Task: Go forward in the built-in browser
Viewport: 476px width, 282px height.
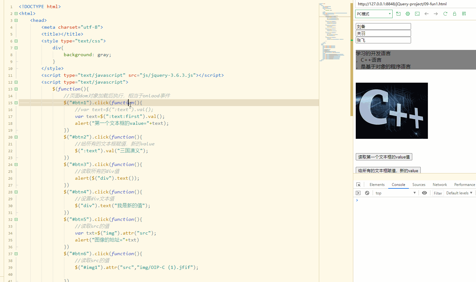Action: pyautogui.click(x=436, y=14)
